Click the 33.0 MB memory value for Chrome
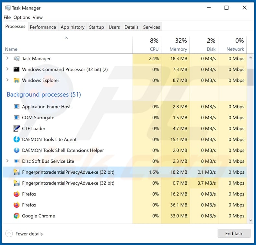The height and width of the screenshot is (245, 256). click(x=179, y=216)
